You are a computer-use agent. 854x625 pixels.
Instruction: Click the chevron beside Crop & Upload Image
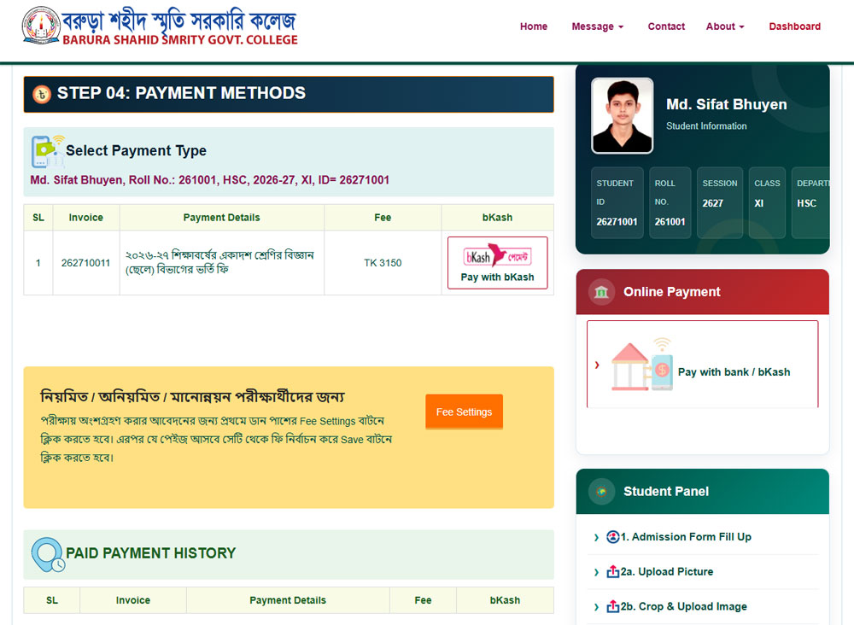coord(596,607)
